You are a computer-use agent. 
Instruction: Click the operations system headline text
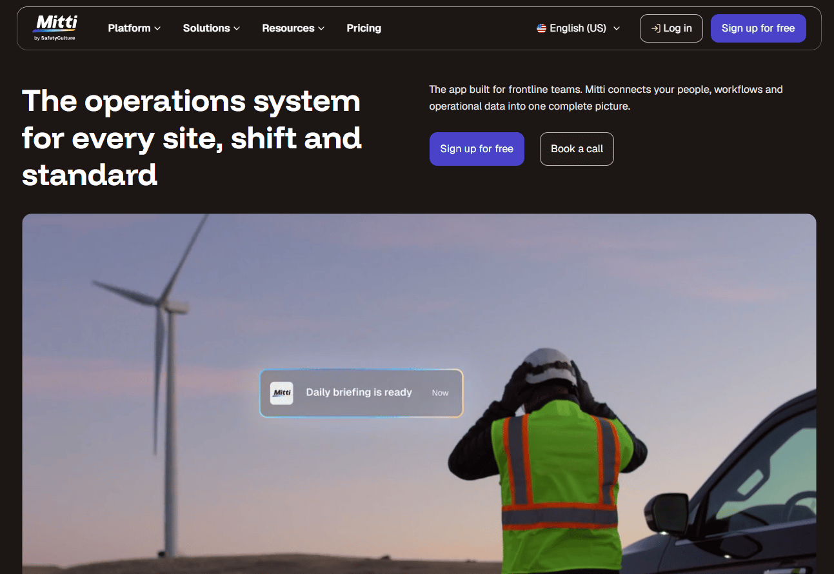click(x=192, y=138)
